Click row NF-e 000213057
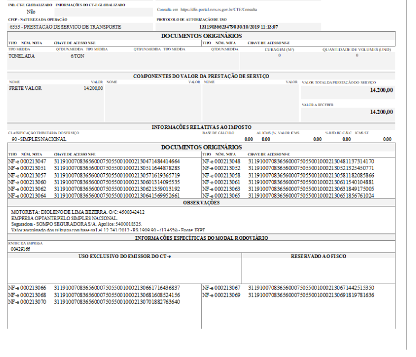Viewport: 416px width, 357px height. pyautogui.click(x=94, y=175)
